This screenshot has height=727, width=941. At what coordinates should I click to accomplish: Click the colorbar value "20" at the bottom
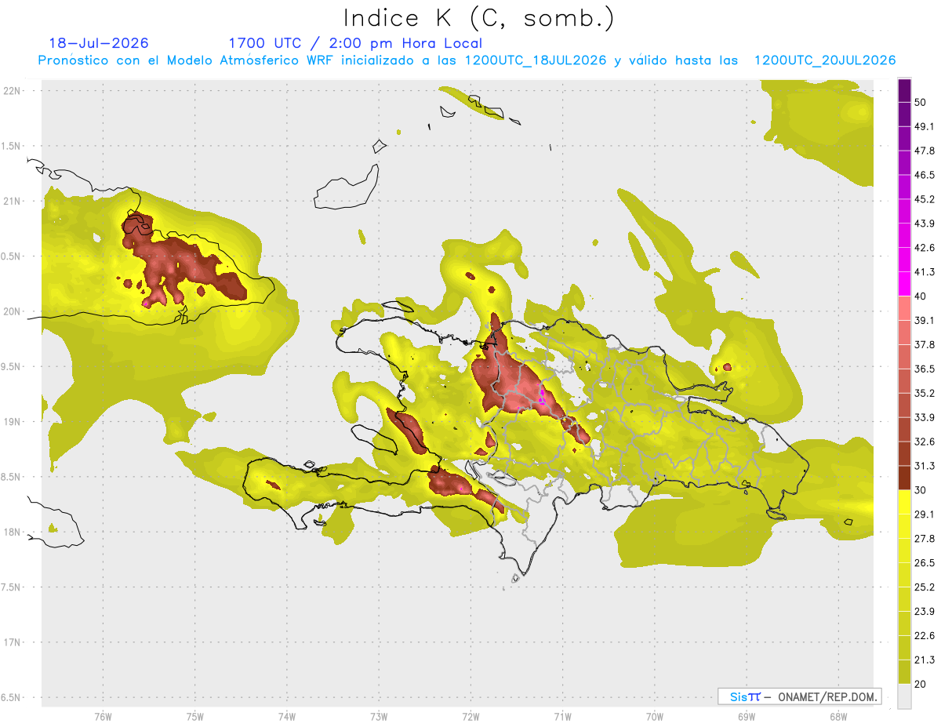(920, 685)
